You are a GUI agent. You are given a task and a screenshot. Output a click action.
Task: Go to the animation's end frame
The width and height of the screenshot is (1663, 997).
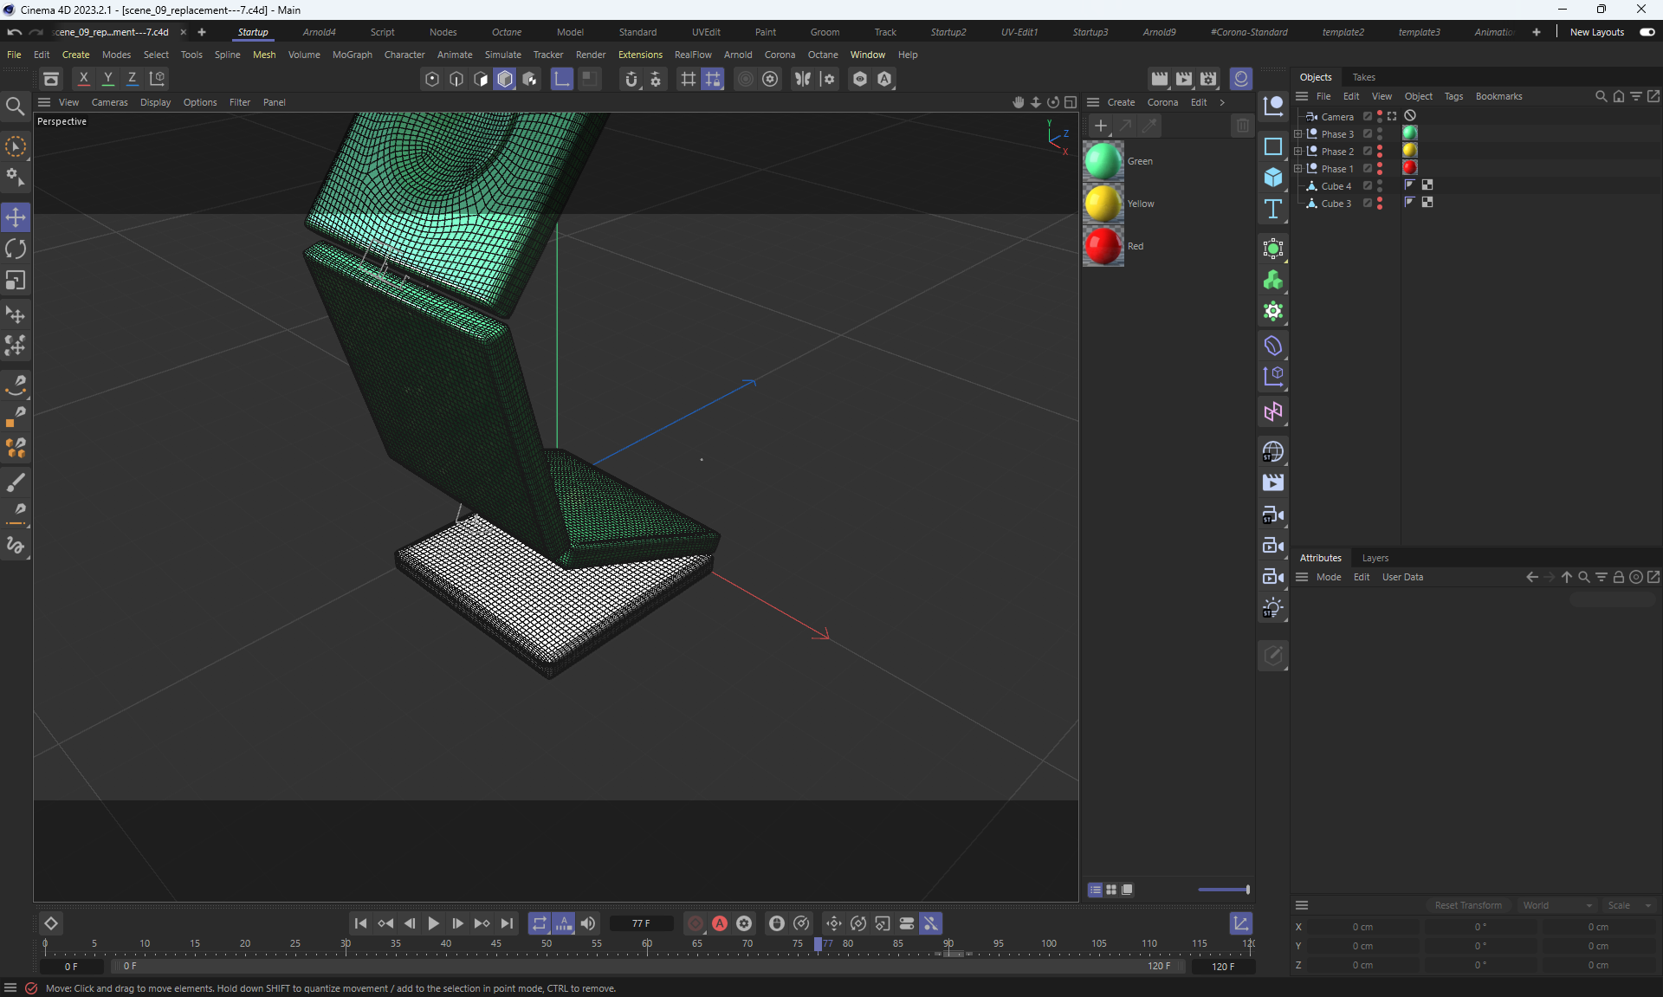508,923
